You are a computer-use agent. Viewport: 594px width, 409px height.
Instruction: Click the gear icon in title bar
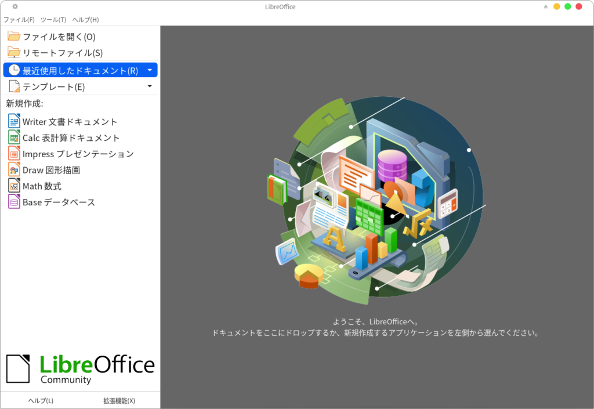point(15,6)
